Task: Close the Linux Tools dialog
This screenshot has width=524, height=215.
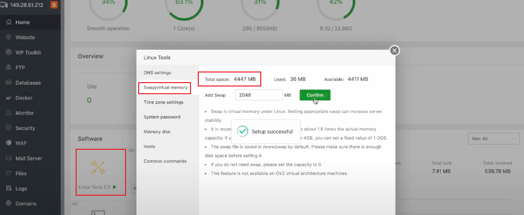Action: (395, 50)
